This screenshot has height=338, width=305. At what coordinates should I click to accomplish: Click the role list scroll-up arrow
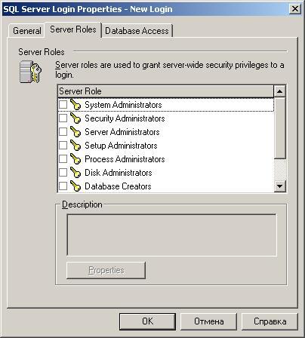(279, 91)
